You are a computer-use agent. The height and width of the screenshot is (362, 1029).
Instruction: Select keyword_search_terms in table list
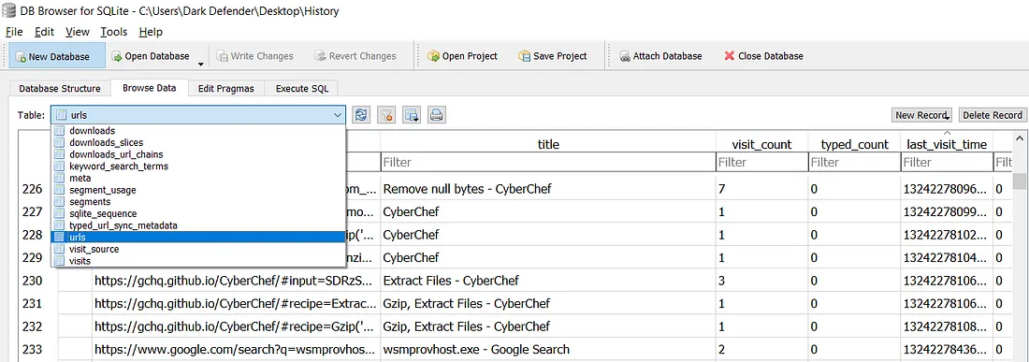(x=198, y=167)
